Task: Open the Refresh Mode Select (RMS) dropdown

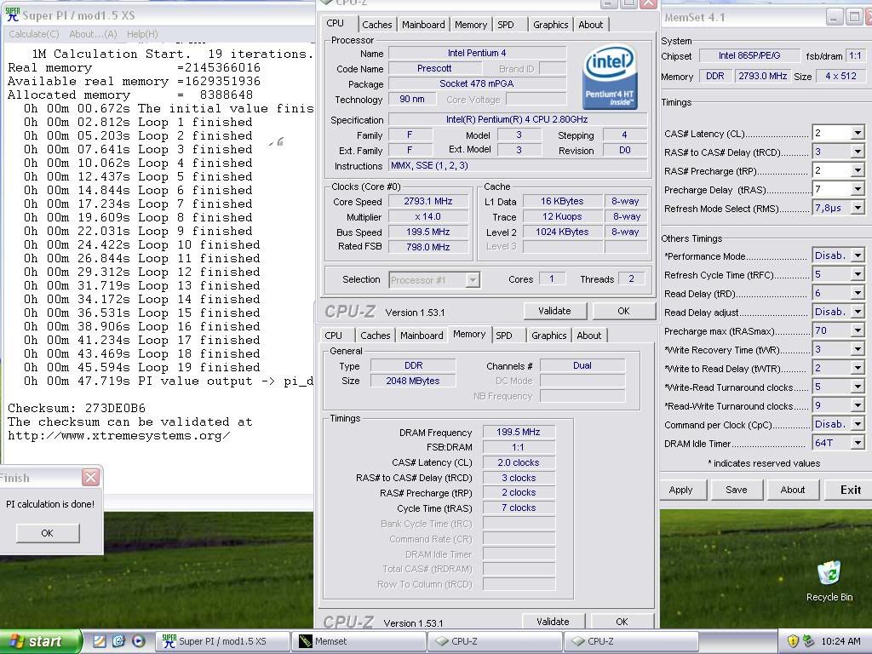Action: [858, 208]
